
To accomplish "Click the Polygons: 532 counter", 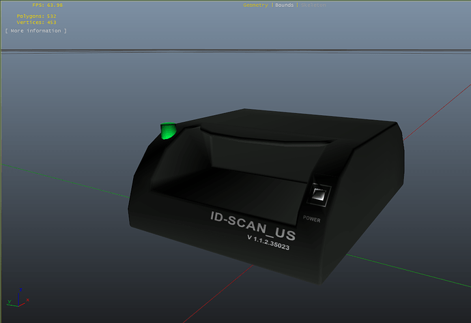I will (x=36, y=16).
